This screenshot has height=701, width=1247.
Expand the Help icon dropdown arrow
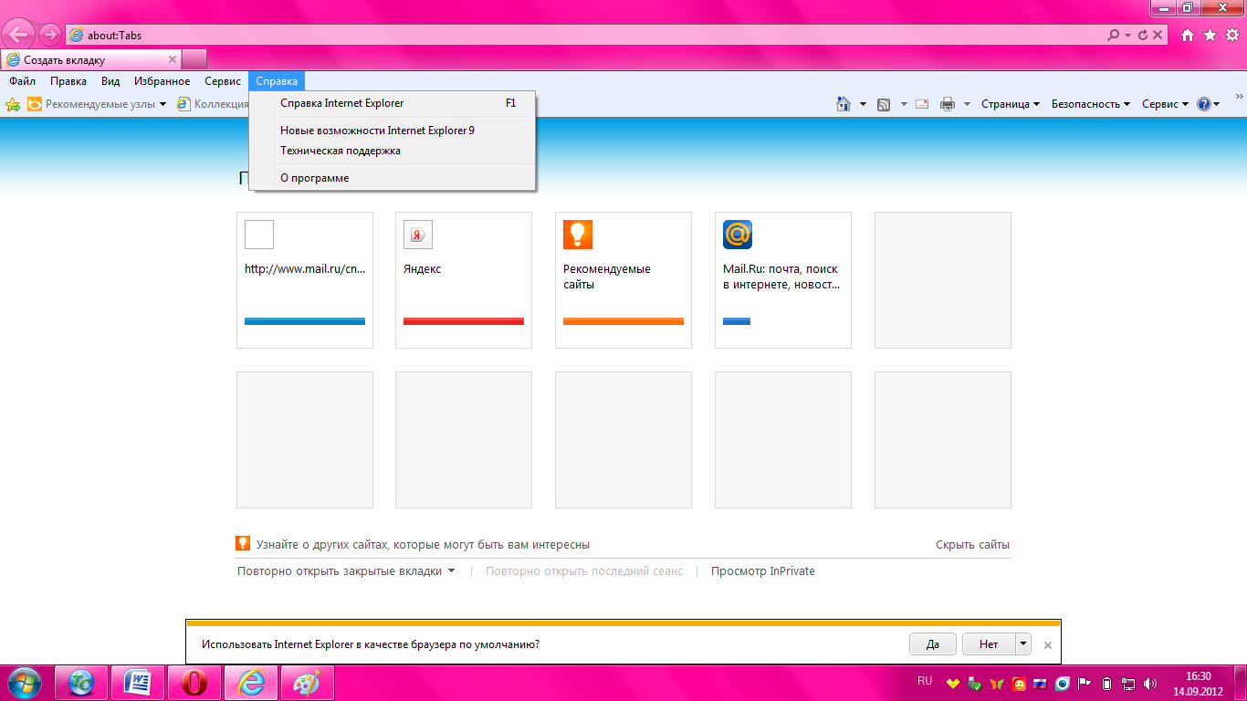[1217, 104]
